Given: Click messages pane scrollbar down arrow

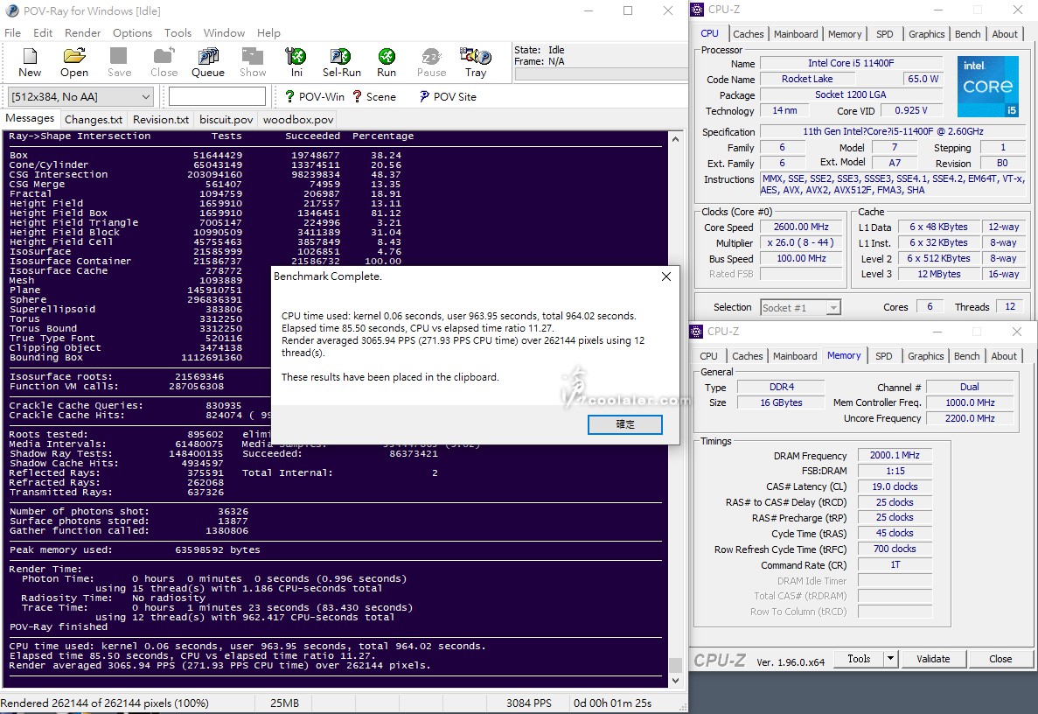Looking at the screenshot, I should point(675,680).
